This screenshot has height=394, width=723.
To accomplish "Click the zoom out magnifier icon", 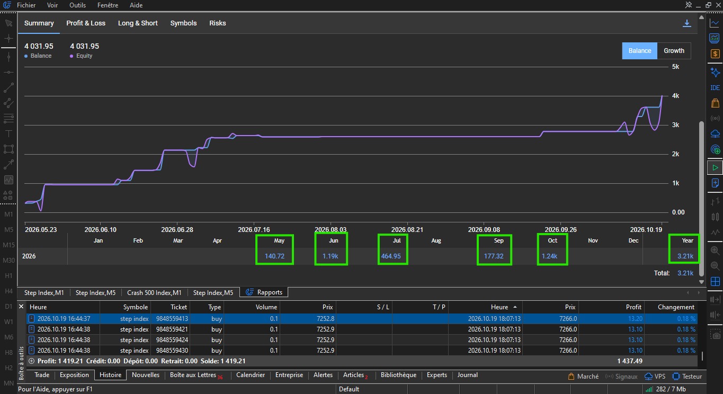I will (715, 266).
